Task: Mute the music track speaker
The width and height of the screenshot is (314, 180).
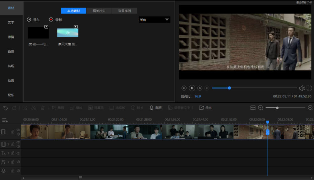Action: 18,162
